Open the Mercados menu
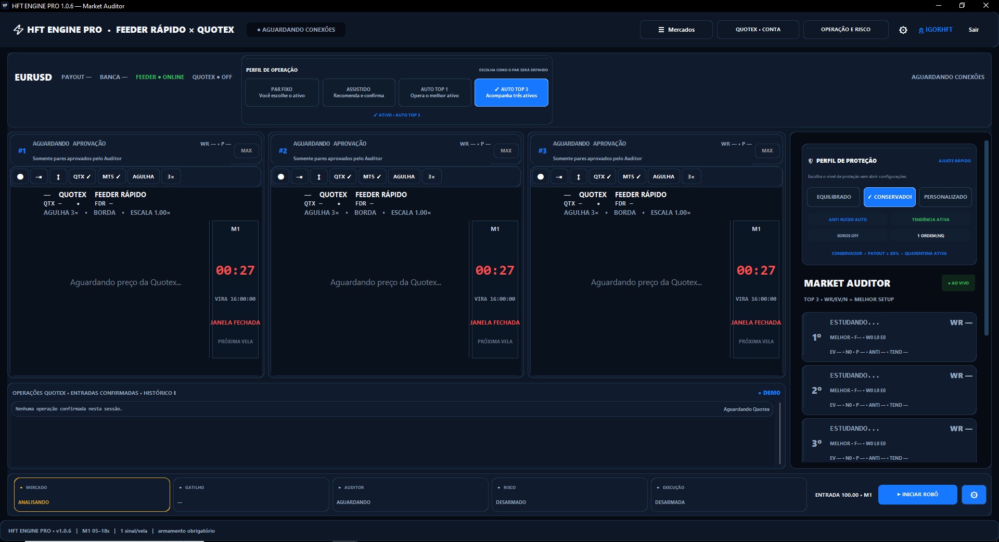Screen dimensions: 999x542 click(x=676, y=30)
